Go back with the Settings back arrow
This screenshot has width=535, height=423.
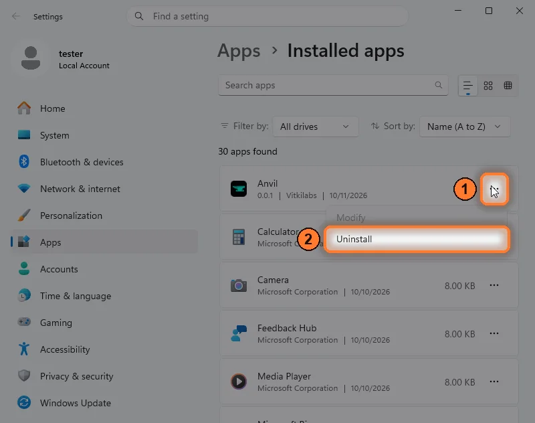point(15,16)
